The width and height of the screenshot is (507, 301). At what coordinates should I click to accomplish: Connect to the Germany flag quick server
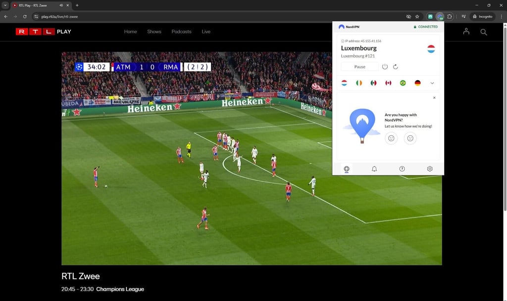pyautogui.click(x=418, y=83)
